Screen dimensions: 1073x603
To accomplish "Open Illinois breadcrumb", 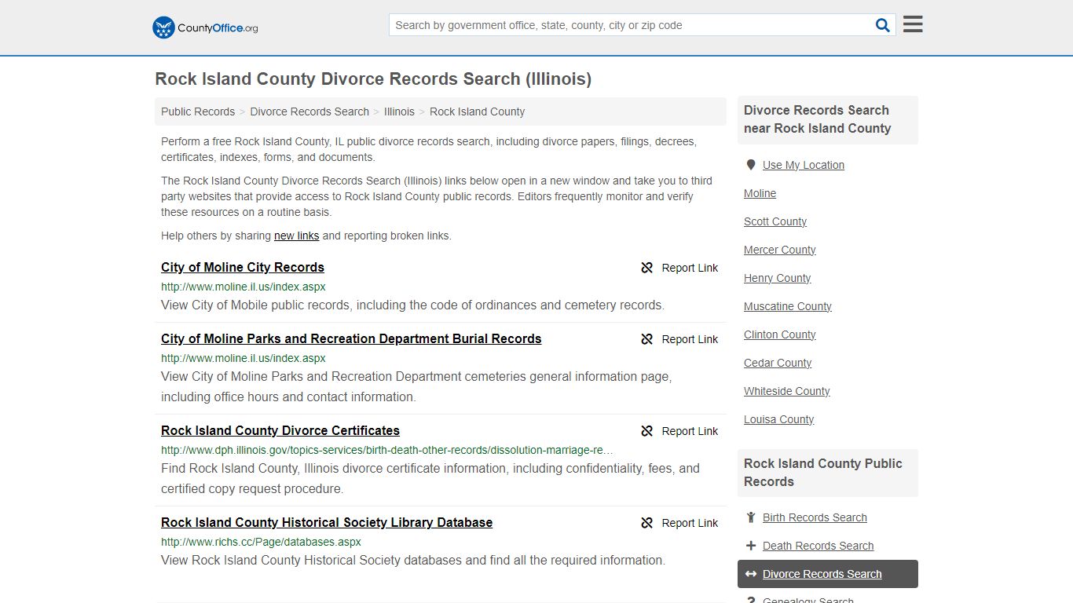I will pyautogui.click(x=399, y=111).
